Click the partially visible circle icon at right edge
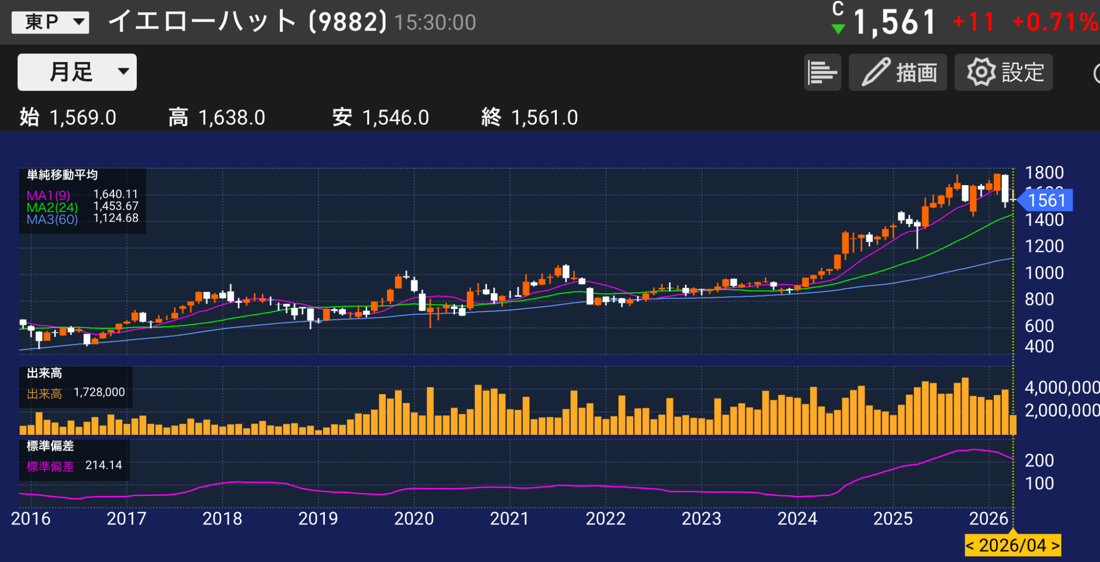This screenshot has width=1100, height=562. click(1096, 73)
